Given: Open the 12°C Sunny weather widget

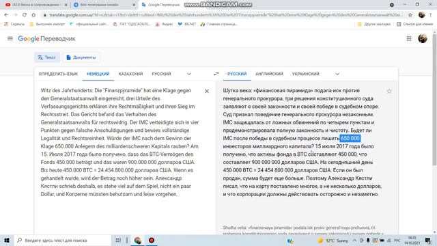Looking at the screenshot, I should 333,241.
